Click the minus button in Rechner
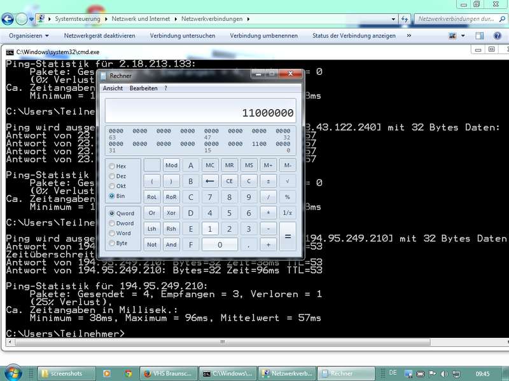This screenshot has height=381, width=509. [x=268, y=229]
